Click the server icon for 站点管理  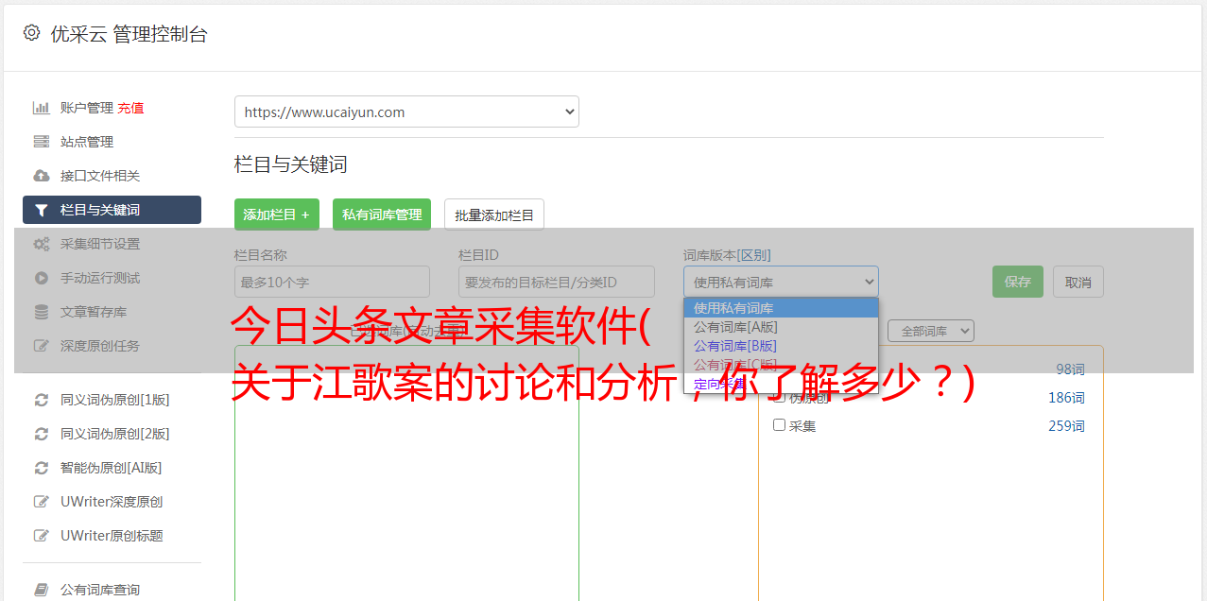click(x=42, y=142)
